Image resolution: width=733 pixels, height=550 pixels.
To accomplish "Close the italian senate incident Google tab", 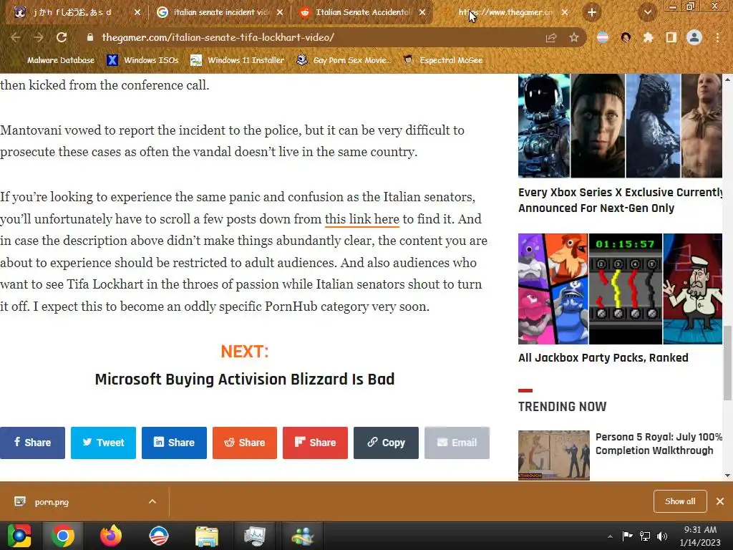I will click(x=280, y=12).
